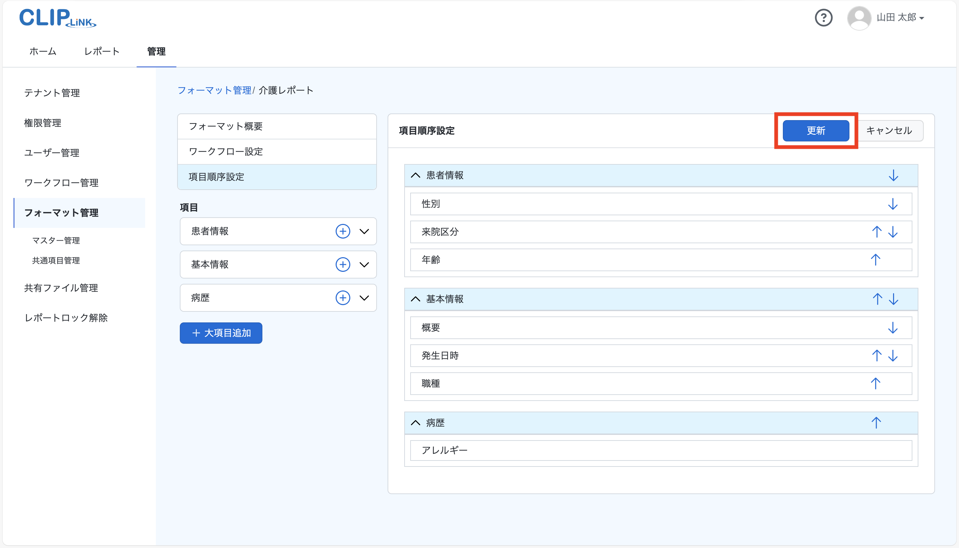Click the help question mark icon
Viewport: 959px width, 548px height.
point(823,18)
